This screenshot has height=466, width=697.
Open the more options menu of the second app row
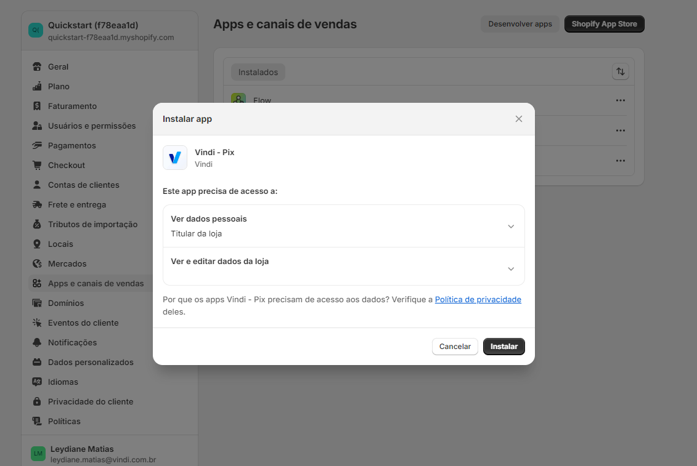coord(620,131)
